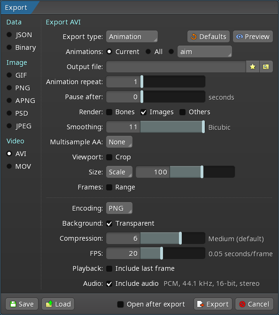Enable the Bones render checkbox
279x315 pixels.
(x=109, y=112)
